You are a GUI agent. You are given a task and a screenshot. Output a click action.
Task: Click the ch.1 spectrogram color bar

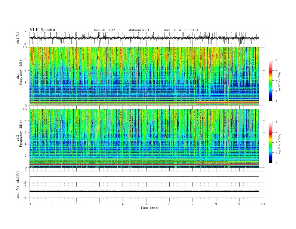[270, 81]
